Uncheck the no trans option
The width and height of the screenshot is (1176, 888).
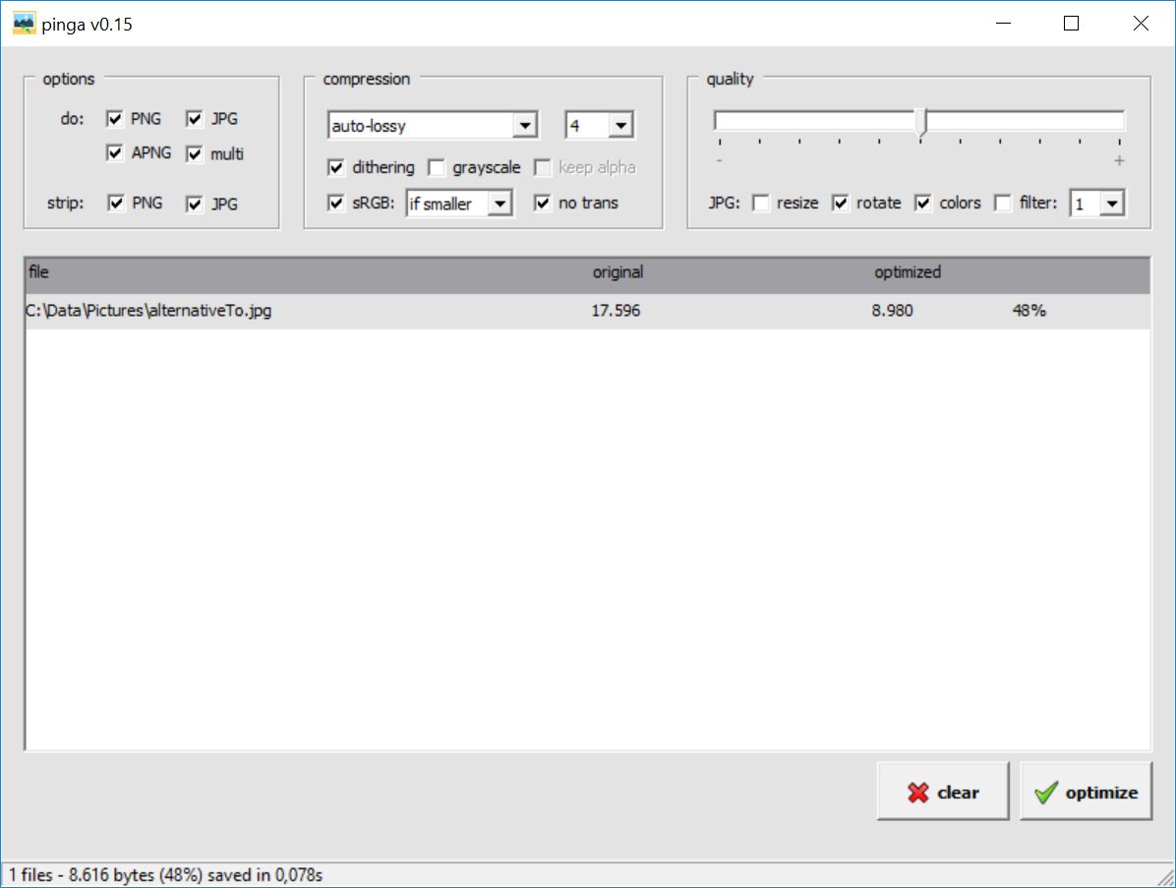point(542,204)
